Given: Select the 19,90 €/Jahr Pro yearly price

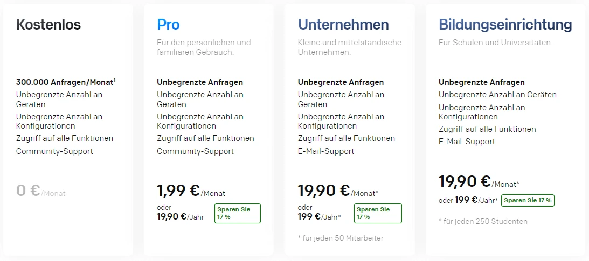Looking at the screenshot, I should (x=181, y=216).
